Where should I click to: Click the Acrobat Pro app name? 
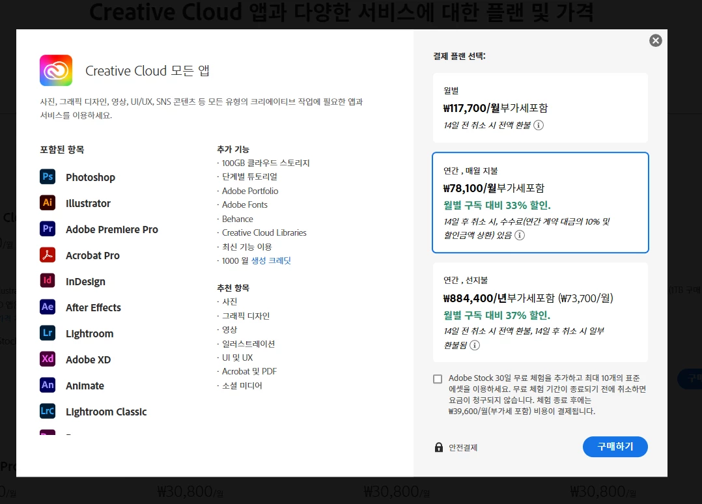click(x=92, y=255)
